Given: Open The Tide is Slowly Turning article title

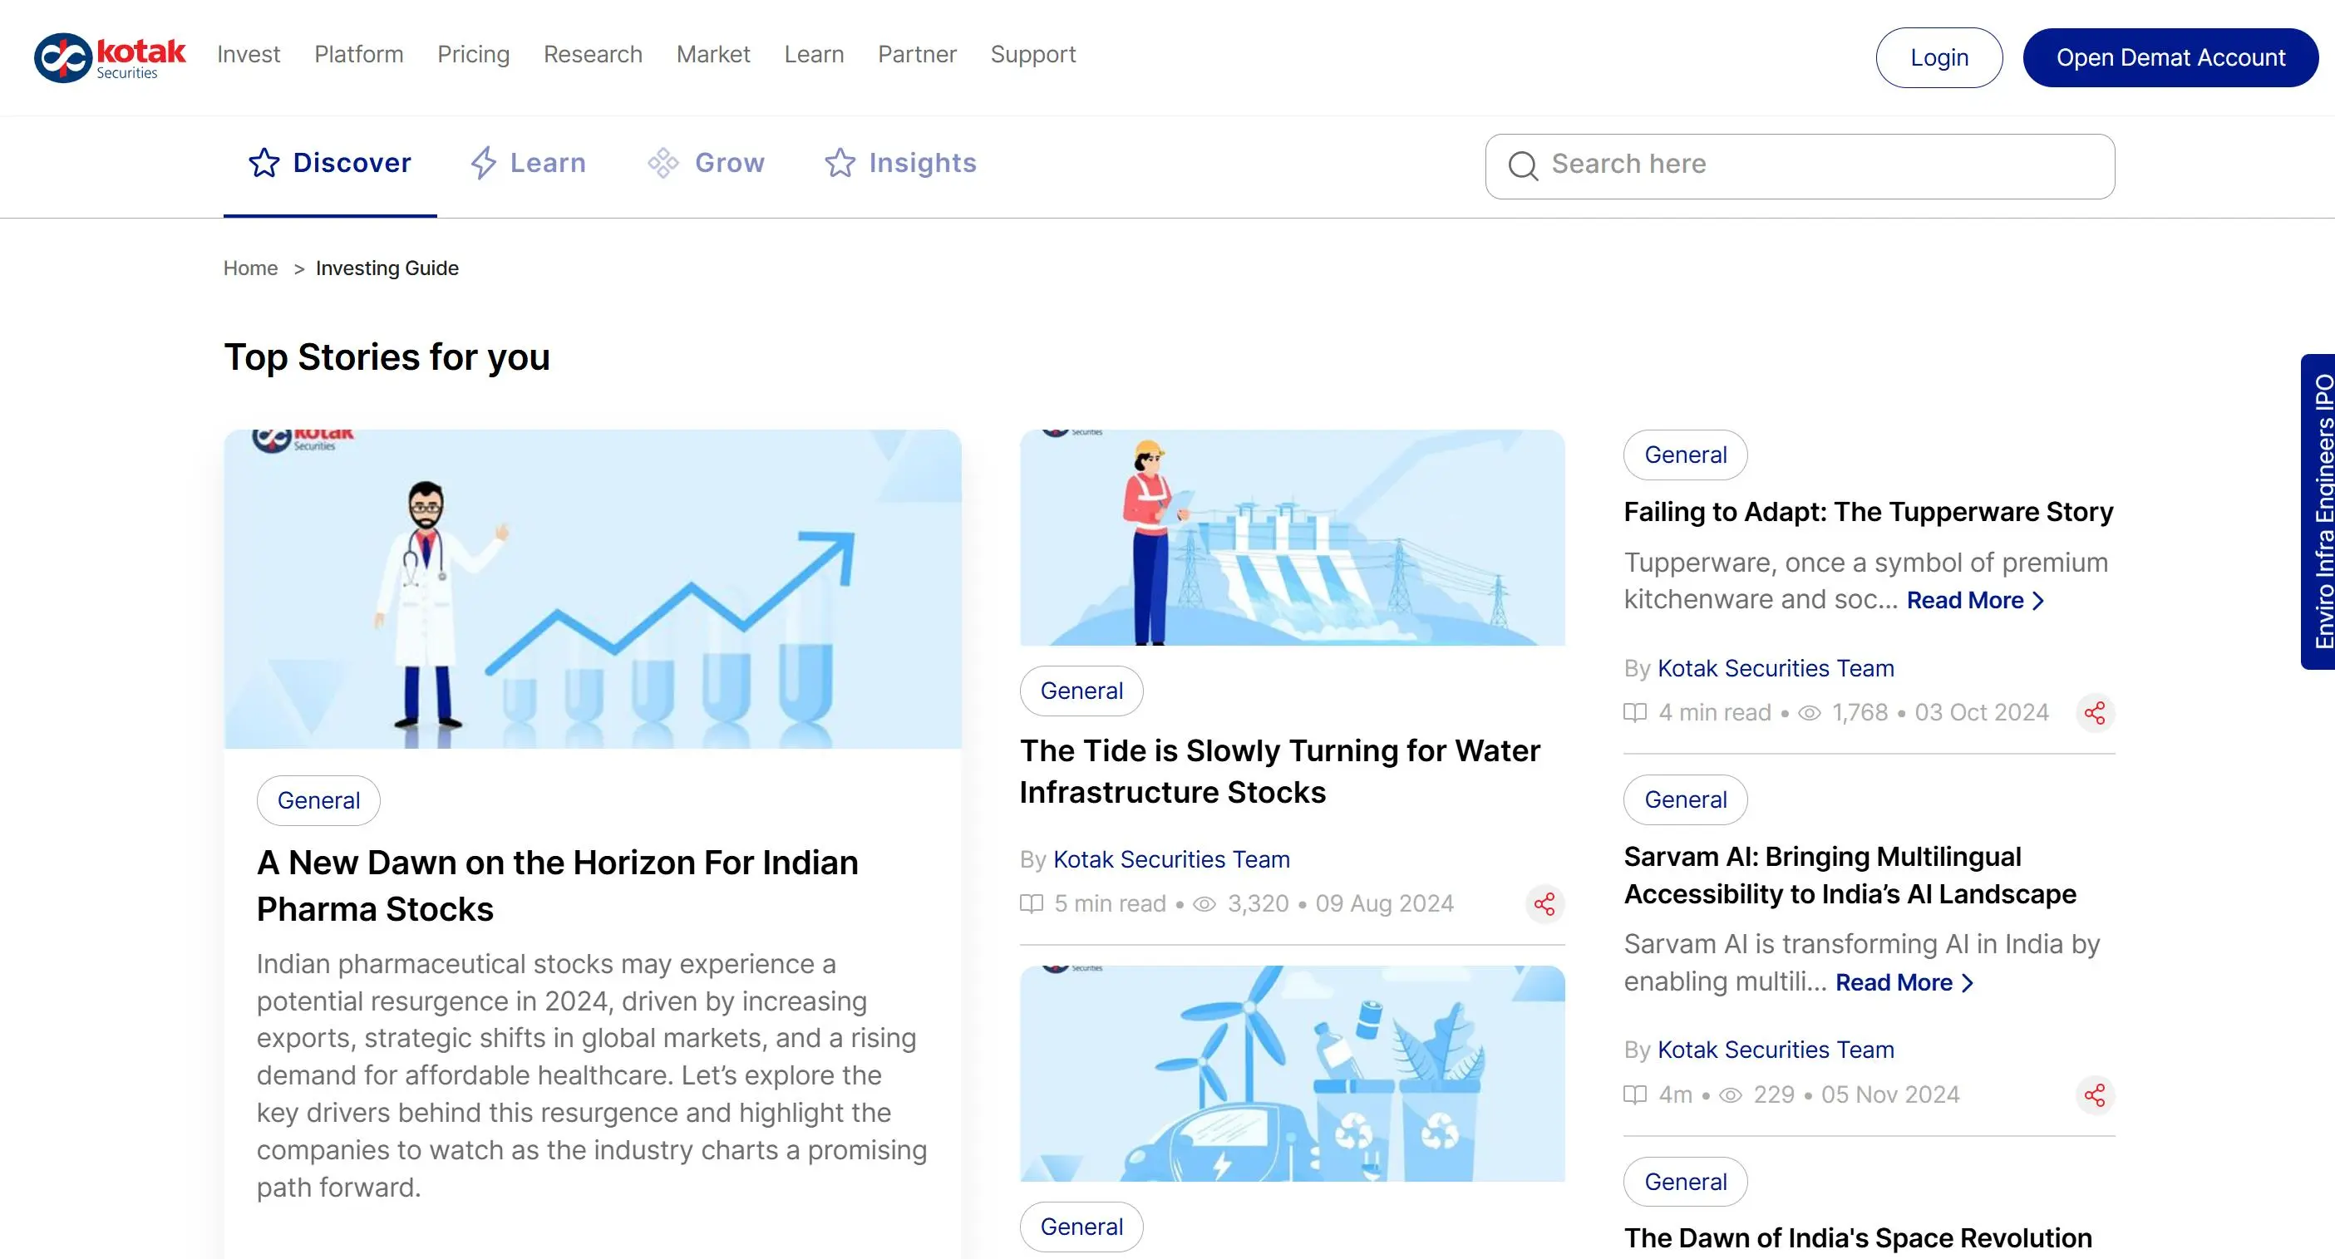Looking at the screenshot, I should click(1280, 771).
